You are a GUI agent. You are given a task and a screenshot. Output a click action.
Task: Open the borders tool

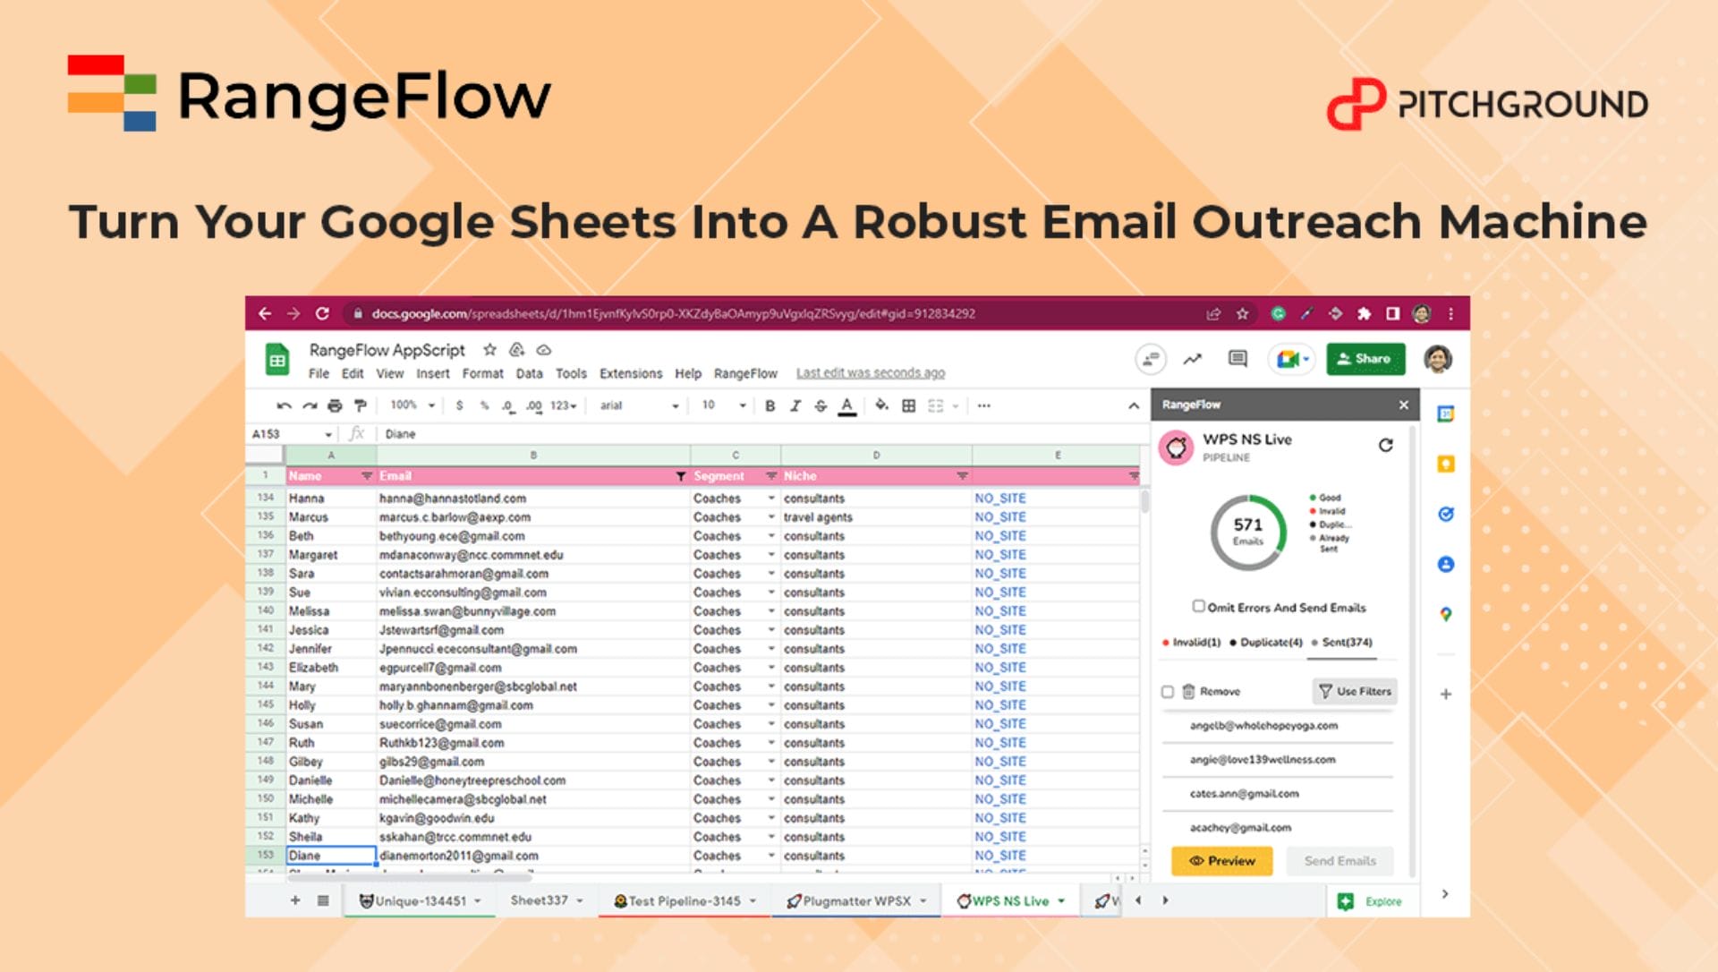[908, 405]
